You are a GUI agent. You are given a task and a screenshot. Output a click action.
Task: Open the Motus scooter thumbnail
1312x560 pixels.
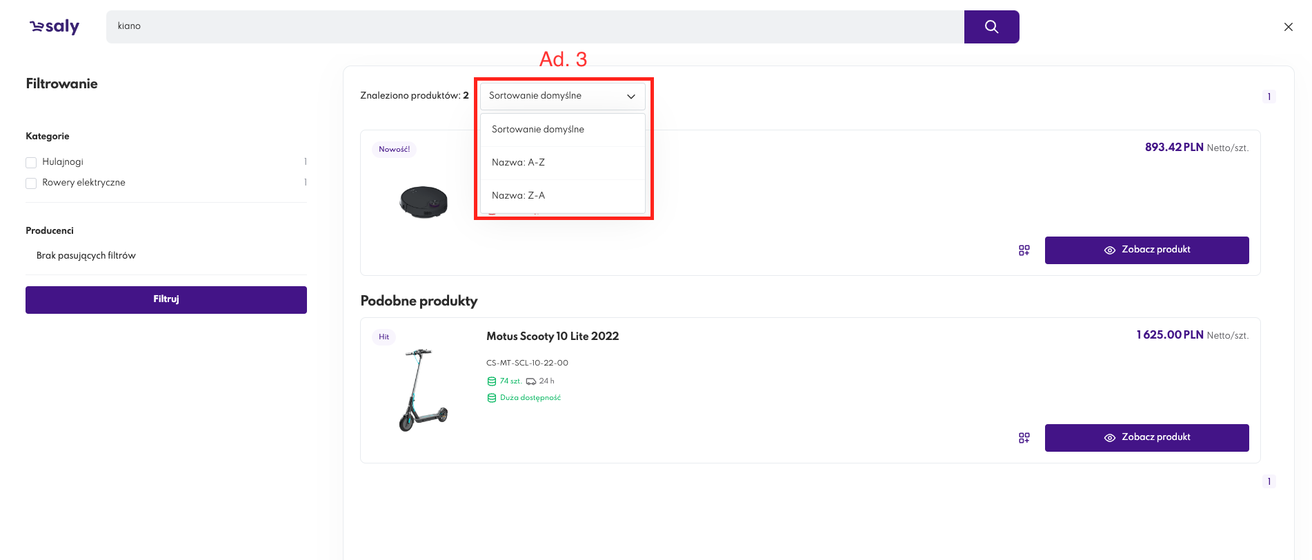tap(424, 390)
